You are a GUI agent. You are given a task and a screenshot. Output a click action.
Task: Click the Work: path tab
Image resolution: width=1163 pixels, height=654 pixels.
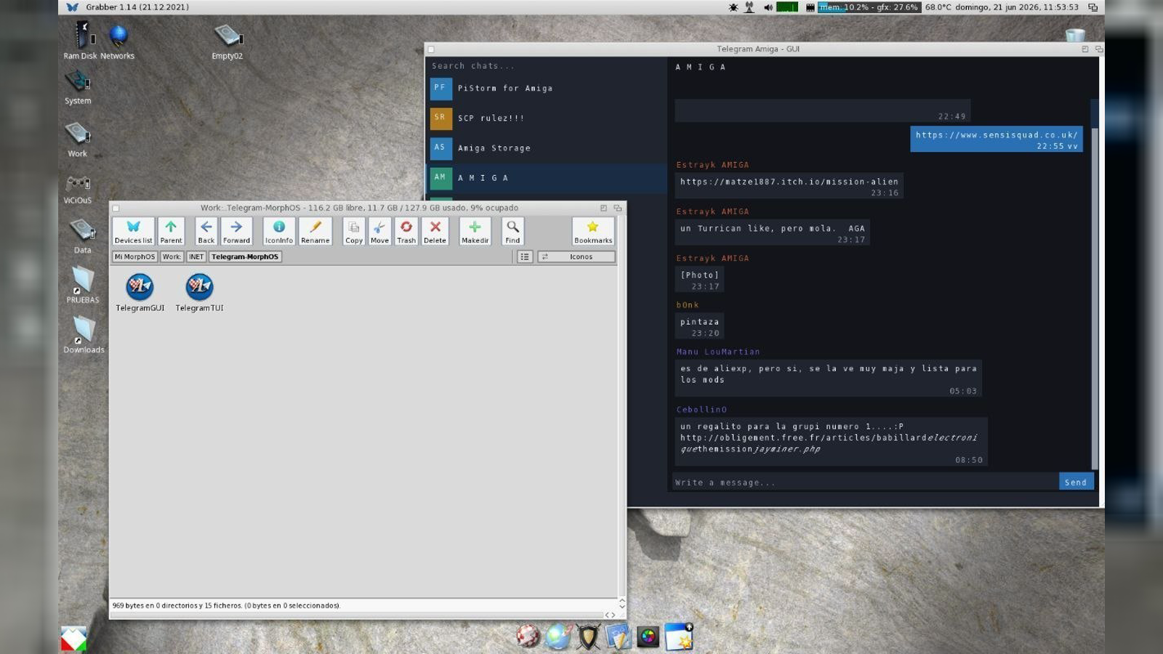[x=172, y=257]
